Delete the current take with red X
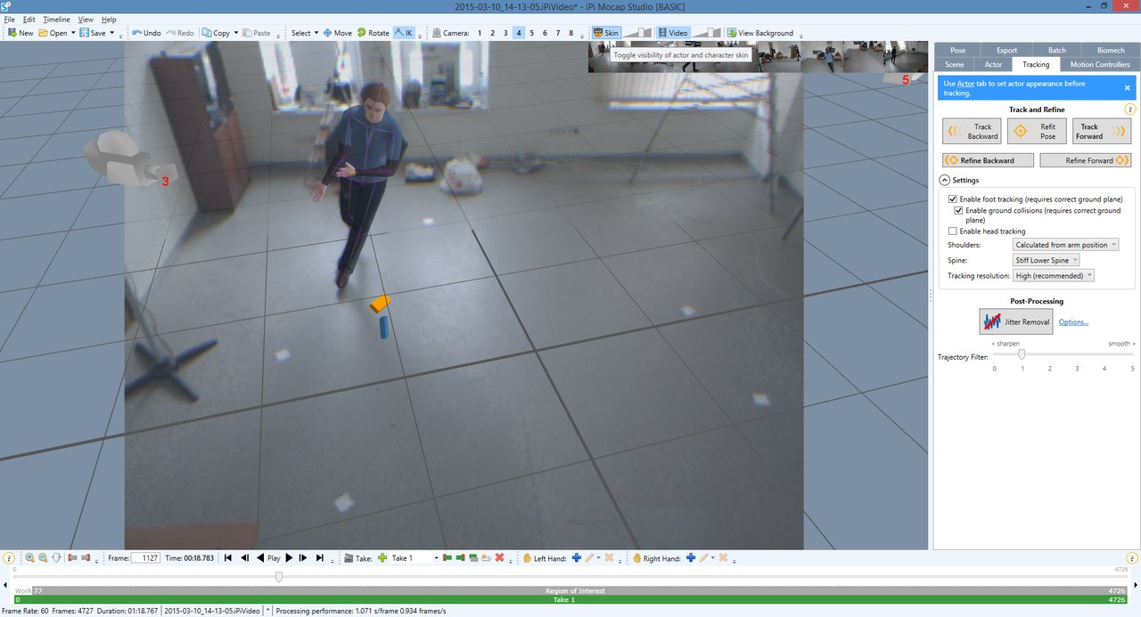 coord(499,558)
